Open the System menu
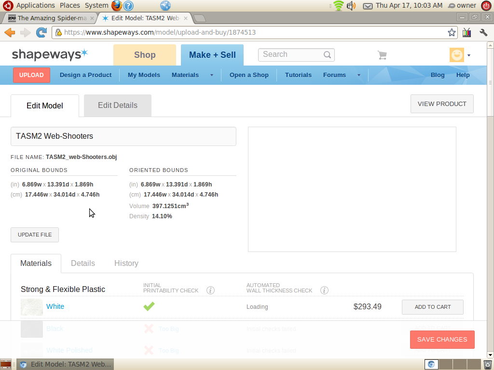494x370 pixels. 96,5
